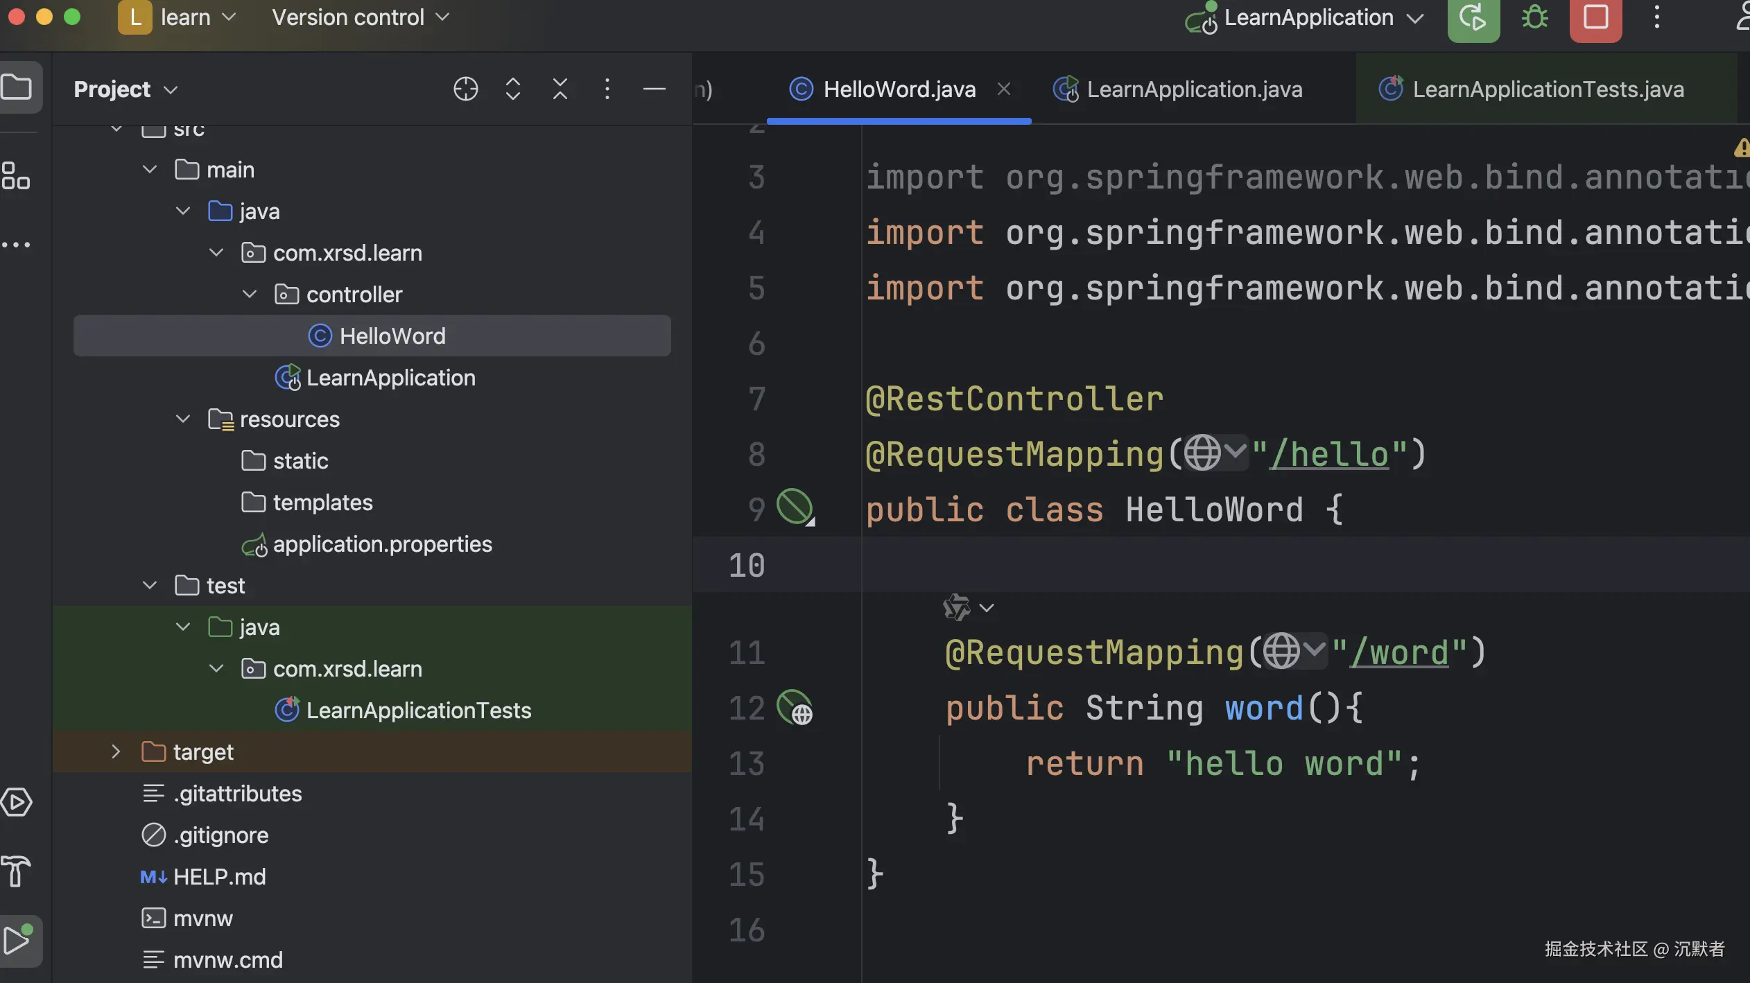Image resolution: width=1750 pixels, height=983 pixels.
Task: Expand all in the Project panel
Action: (512, 89)
